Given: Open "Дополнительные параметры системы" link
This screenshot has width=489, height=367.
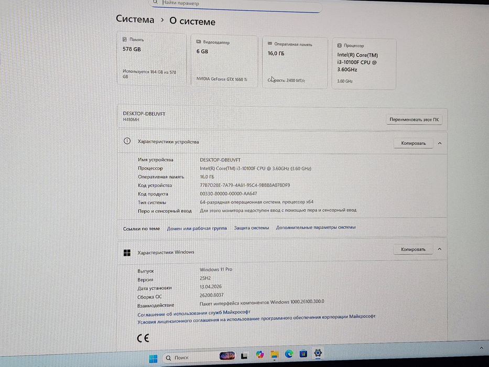Looking at the screenshot, I should 316,228.
